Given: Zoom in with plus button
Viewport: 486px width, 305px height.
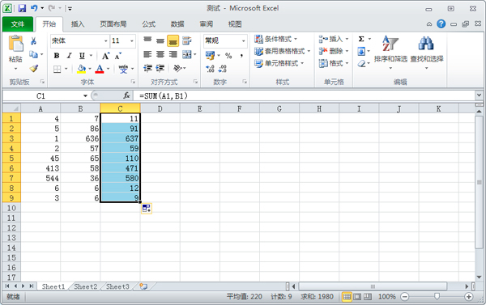Looking at the screenshot, I should [x=469, y=297].
